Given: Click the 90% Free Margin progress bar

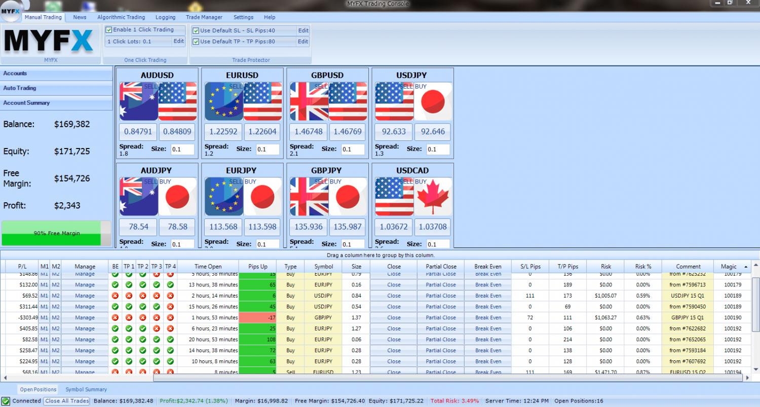Looking at the screenshot, I should click(x=56, y=233).
